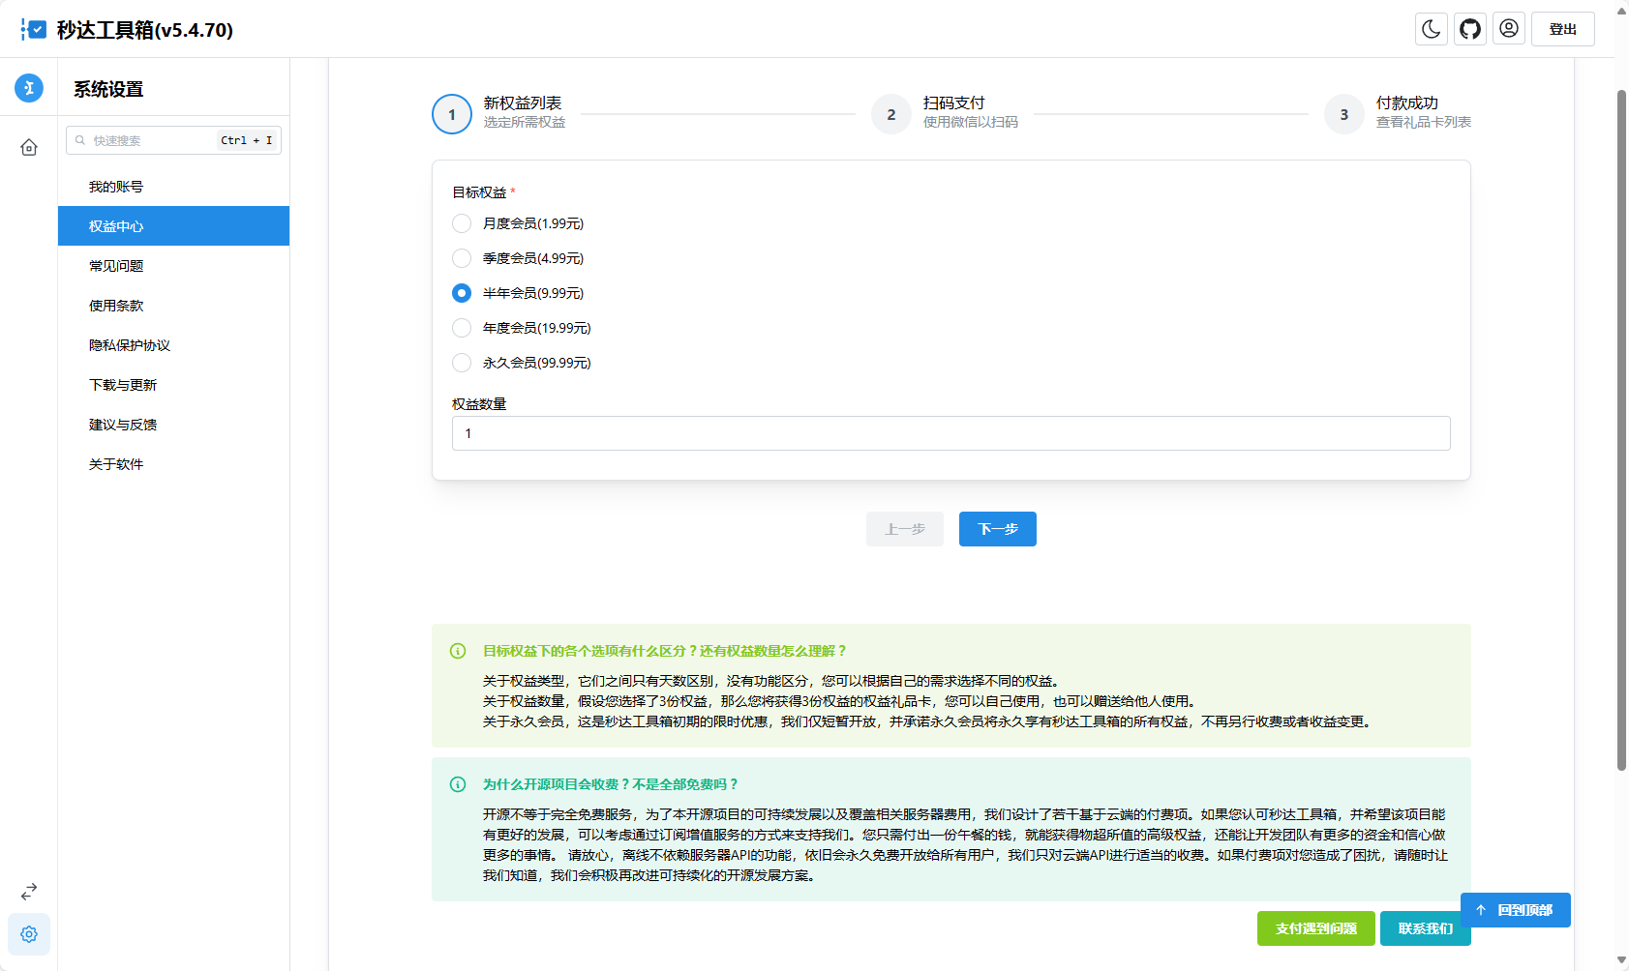
Task: Open 关于软件 menu entry
Action: (173, 464)
